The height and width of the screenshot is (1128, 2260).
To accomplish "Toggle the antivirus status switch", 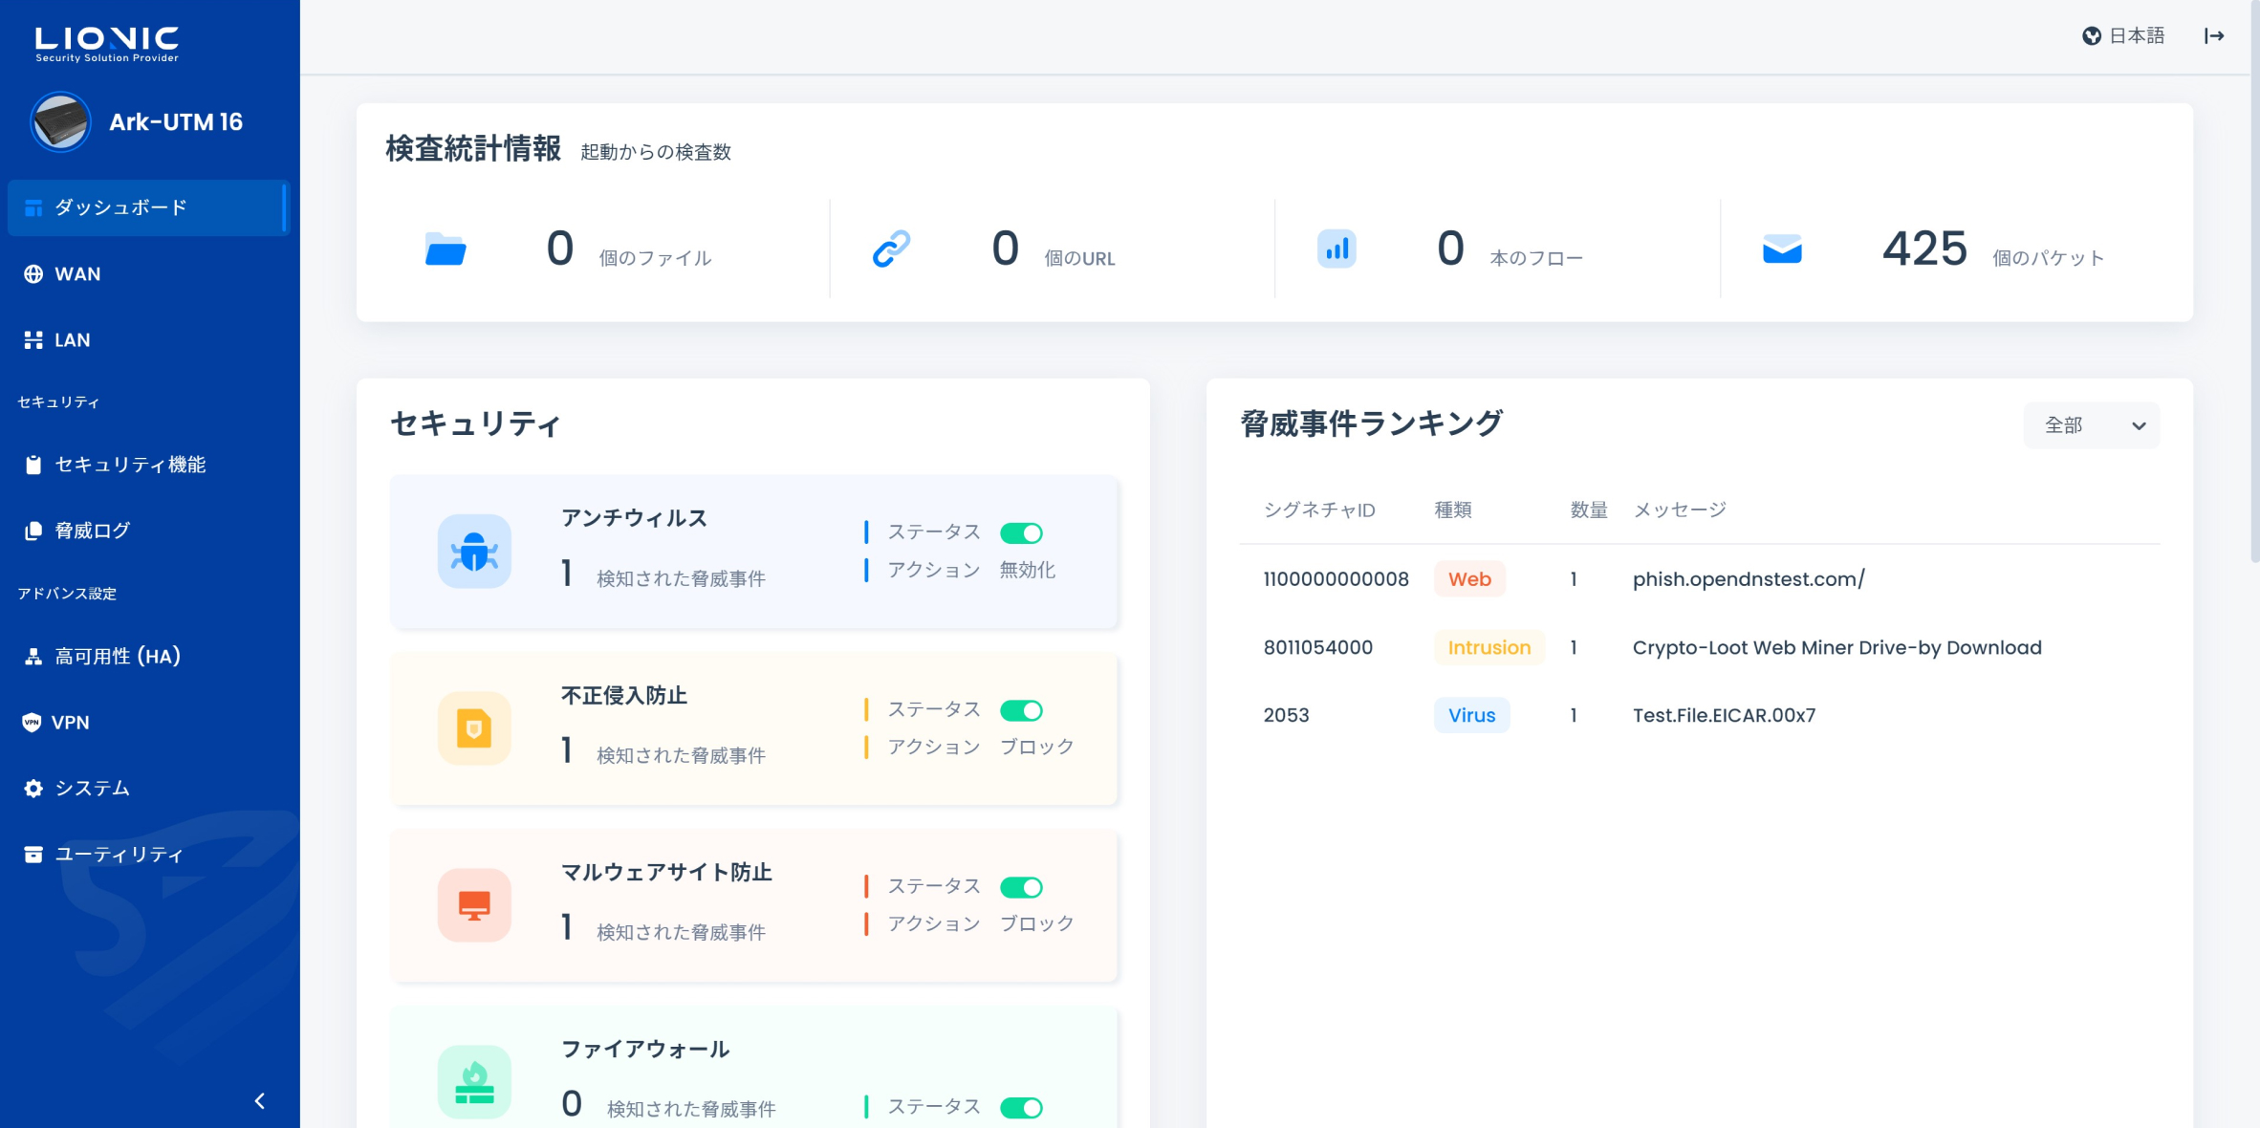I will point(1021,532).
